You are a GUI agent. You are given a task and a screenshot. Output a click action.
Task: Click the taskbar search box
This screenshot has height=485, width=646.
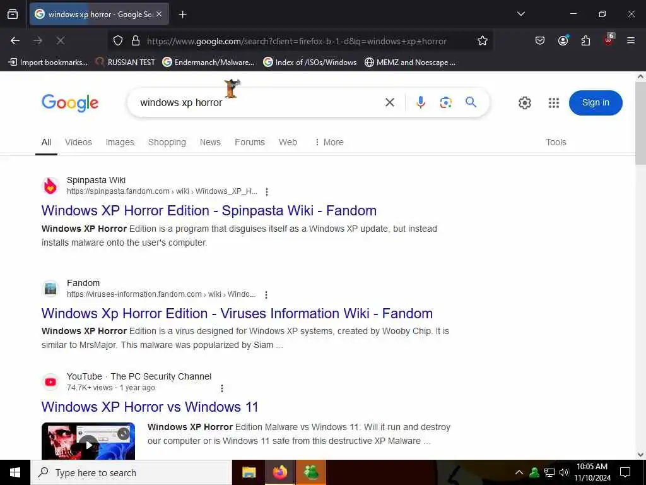(131, 472)
